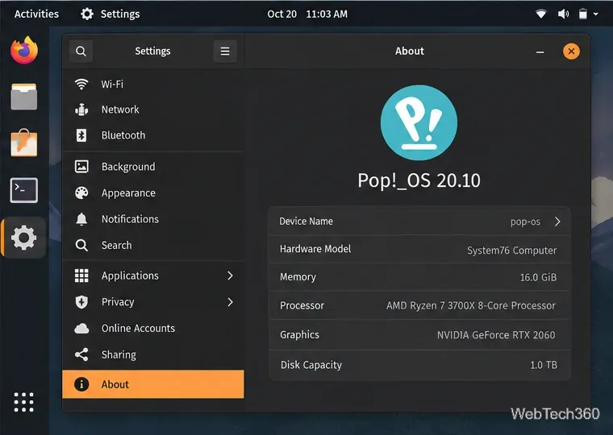Launch Terminal from the dock
Viewport: 613px width, 435px height.
[x=24, y=190]
